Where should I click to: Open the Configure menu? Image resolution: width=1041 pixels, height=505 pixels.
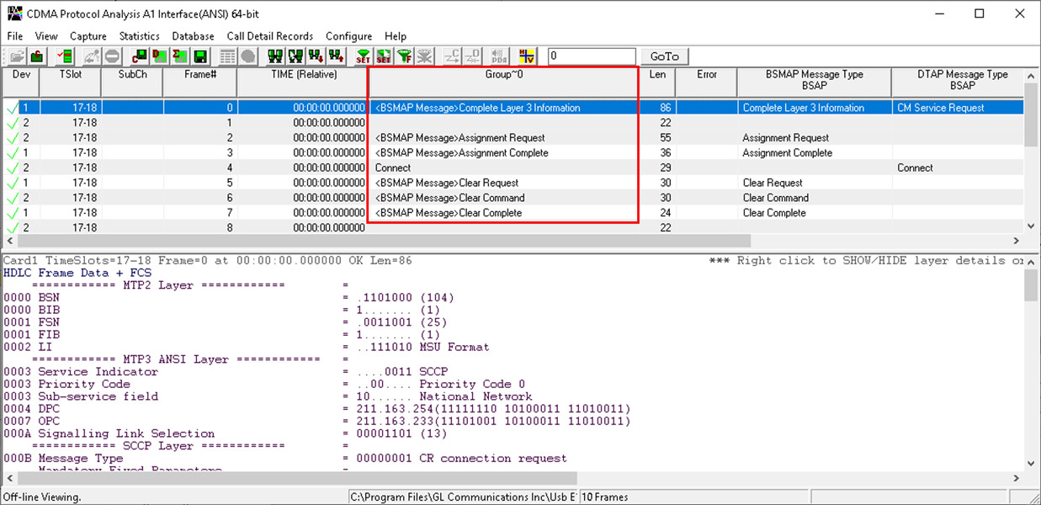[x=349, y=36]
